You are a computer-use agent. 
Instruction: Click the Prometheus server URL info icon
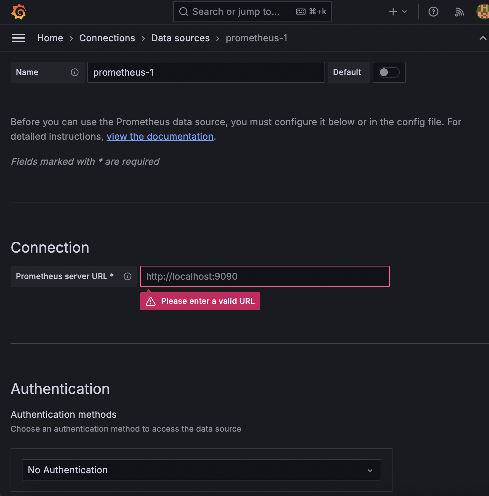click(128, 276)
